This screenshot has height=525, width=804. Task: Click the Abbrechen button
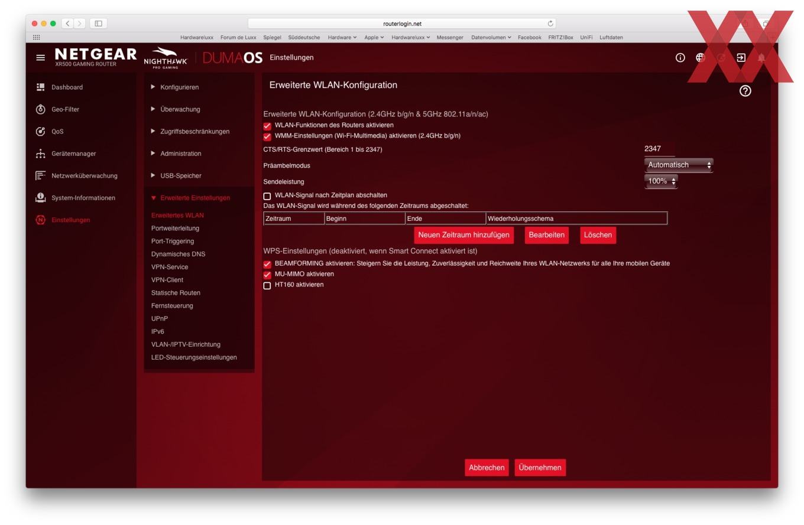click(487, 468)
